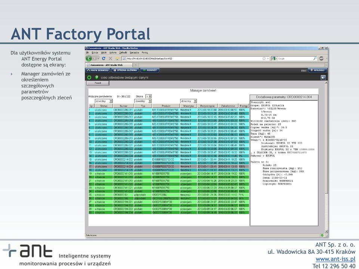The image size is (359, 269).
Task: Select order ORD0000194-003 in the table
Action: coord(169,209)
